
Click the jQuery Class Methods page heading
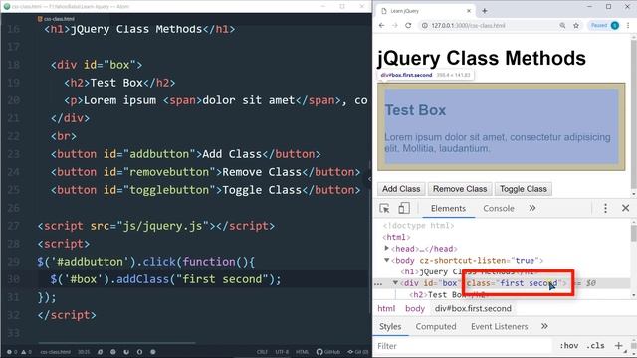pyautogui.click(x=482, y=58)
